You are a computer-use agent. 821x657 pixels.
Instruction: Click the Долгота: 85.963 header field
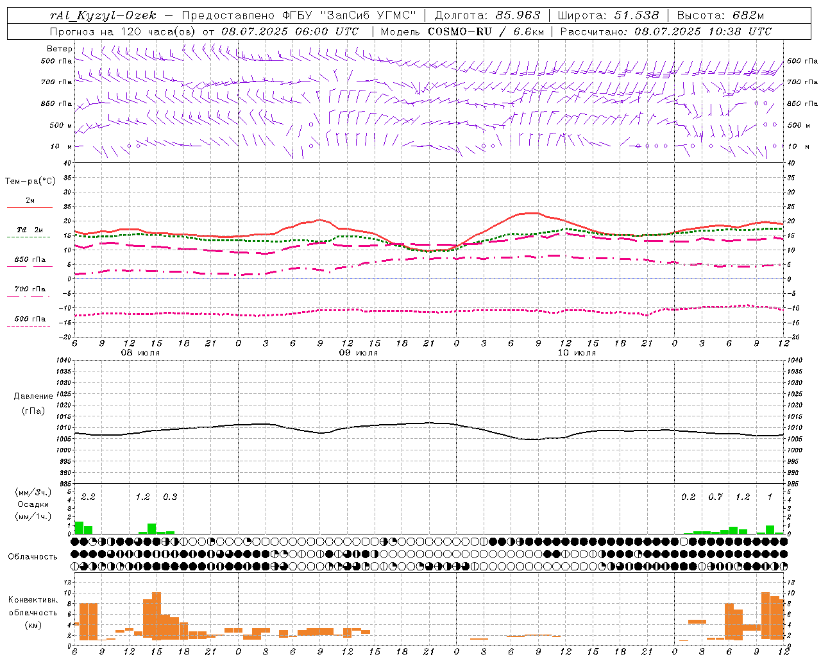pyautogui.click(x=487, y=15)
